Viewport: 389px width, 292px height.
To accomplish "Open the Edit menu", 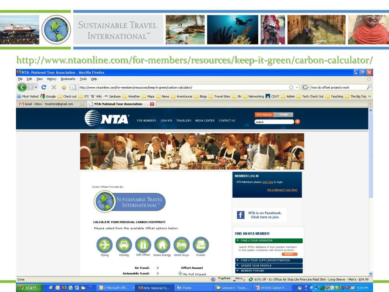I will [29, 79].
